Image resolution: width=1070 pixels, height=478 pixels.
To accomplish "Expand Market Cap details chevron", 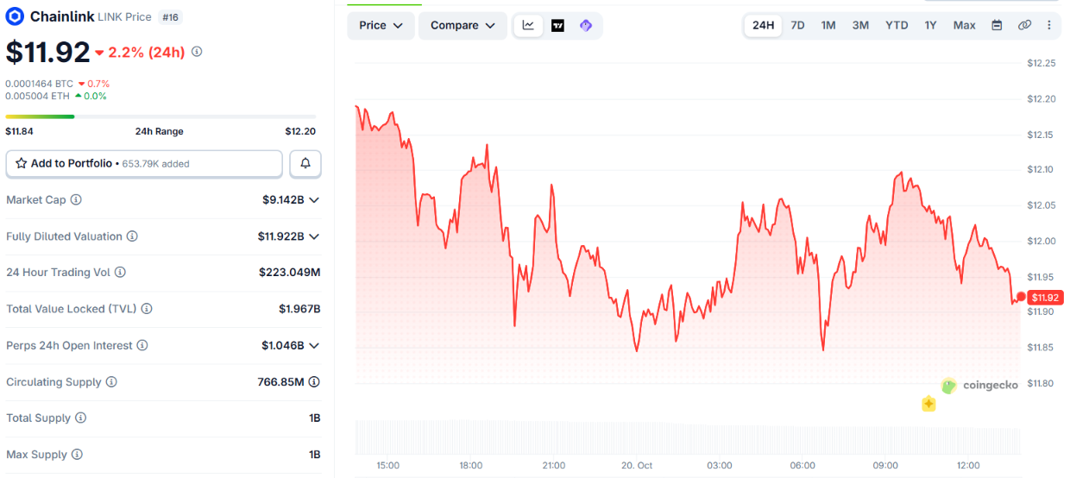I will (x=314, y=200).
